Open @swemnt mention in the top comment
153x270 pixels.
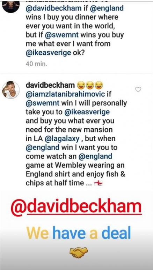coord(62,35)
